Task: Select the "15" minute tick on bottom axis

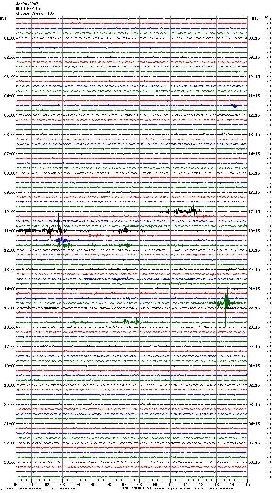Action: [x=247, y=484]
